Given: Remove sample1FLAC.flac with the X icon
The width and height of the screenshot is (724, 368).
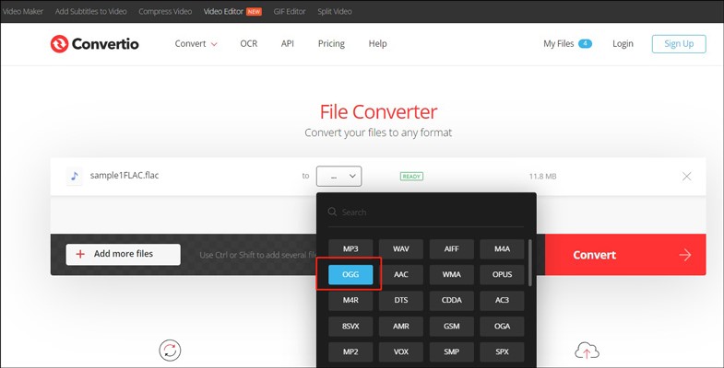Looking at the screenshot, I should [686, 176].
